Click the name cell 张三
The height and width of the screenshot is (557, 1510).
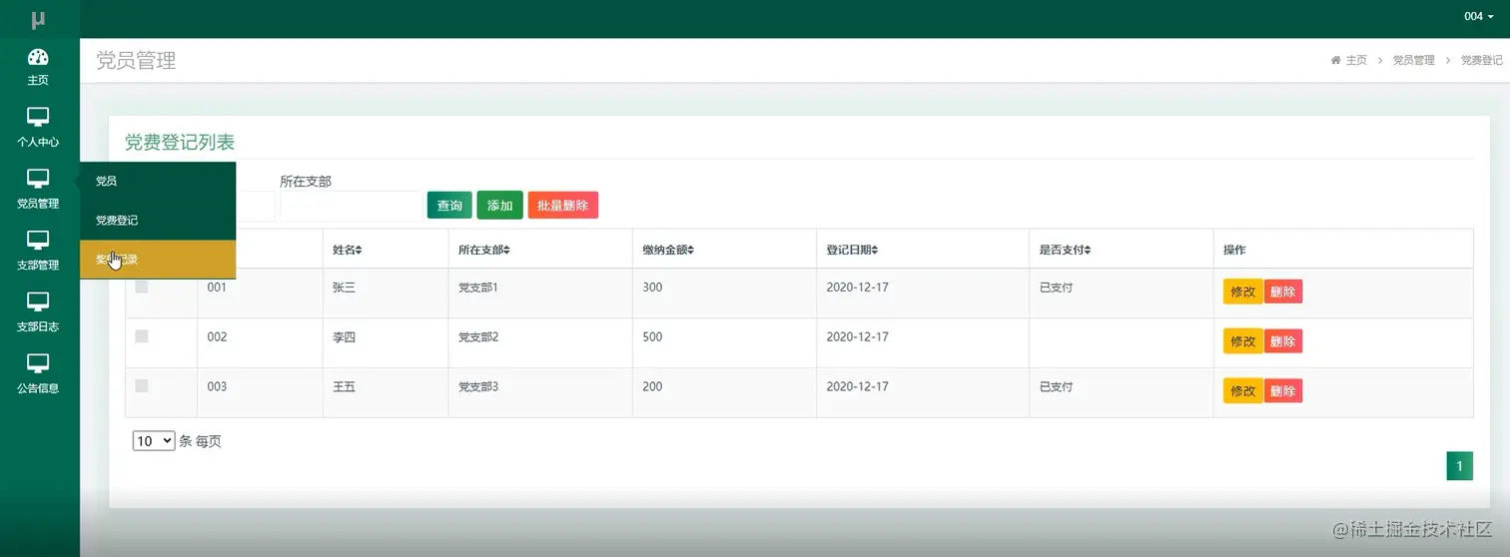coord(344,287)
